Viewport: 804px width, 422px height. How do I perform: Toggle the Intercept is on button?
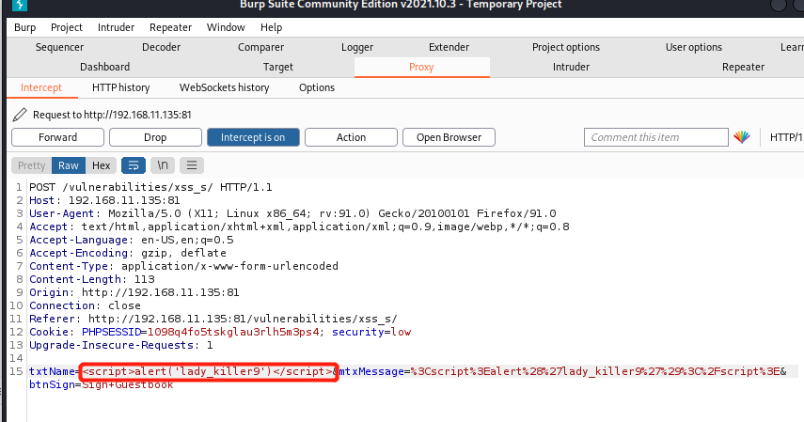click(253, 137)
